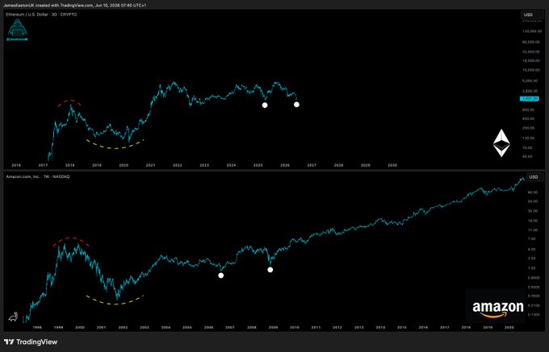Click the 2015 label on the Amazon time axis
This screenshot has height=352, width=549.
[402, 328]
